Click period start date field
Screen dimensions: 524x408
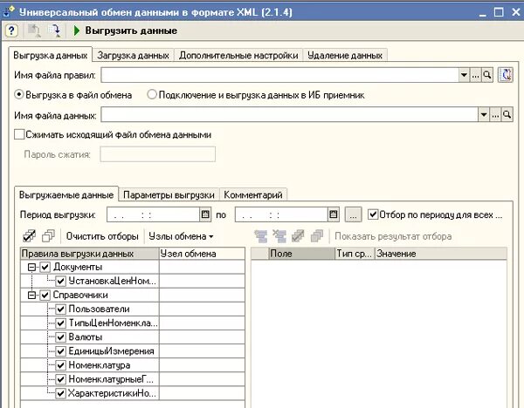tap(154, 214)
